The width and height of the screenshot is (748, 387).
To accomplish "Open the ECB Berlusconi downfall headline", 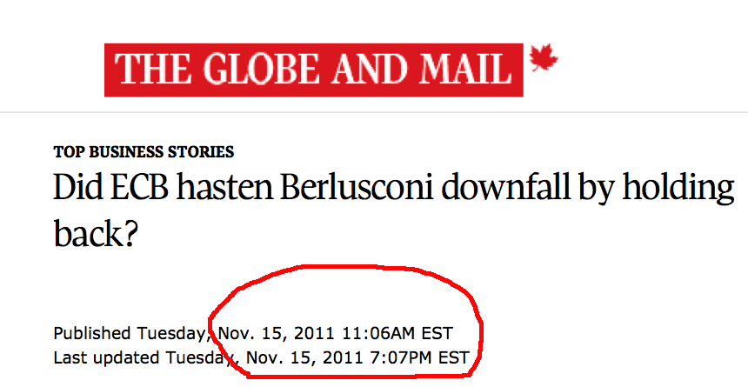I will pyautogui.click(x=393, y=210).
